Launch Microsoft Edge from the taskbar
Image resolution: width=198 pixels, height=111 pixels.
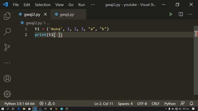click(x=19, y=109)
